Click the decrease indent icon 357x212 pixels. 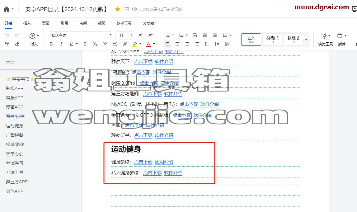click(205, 35)
